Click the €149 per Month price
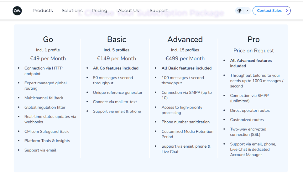 coord(117,59)
